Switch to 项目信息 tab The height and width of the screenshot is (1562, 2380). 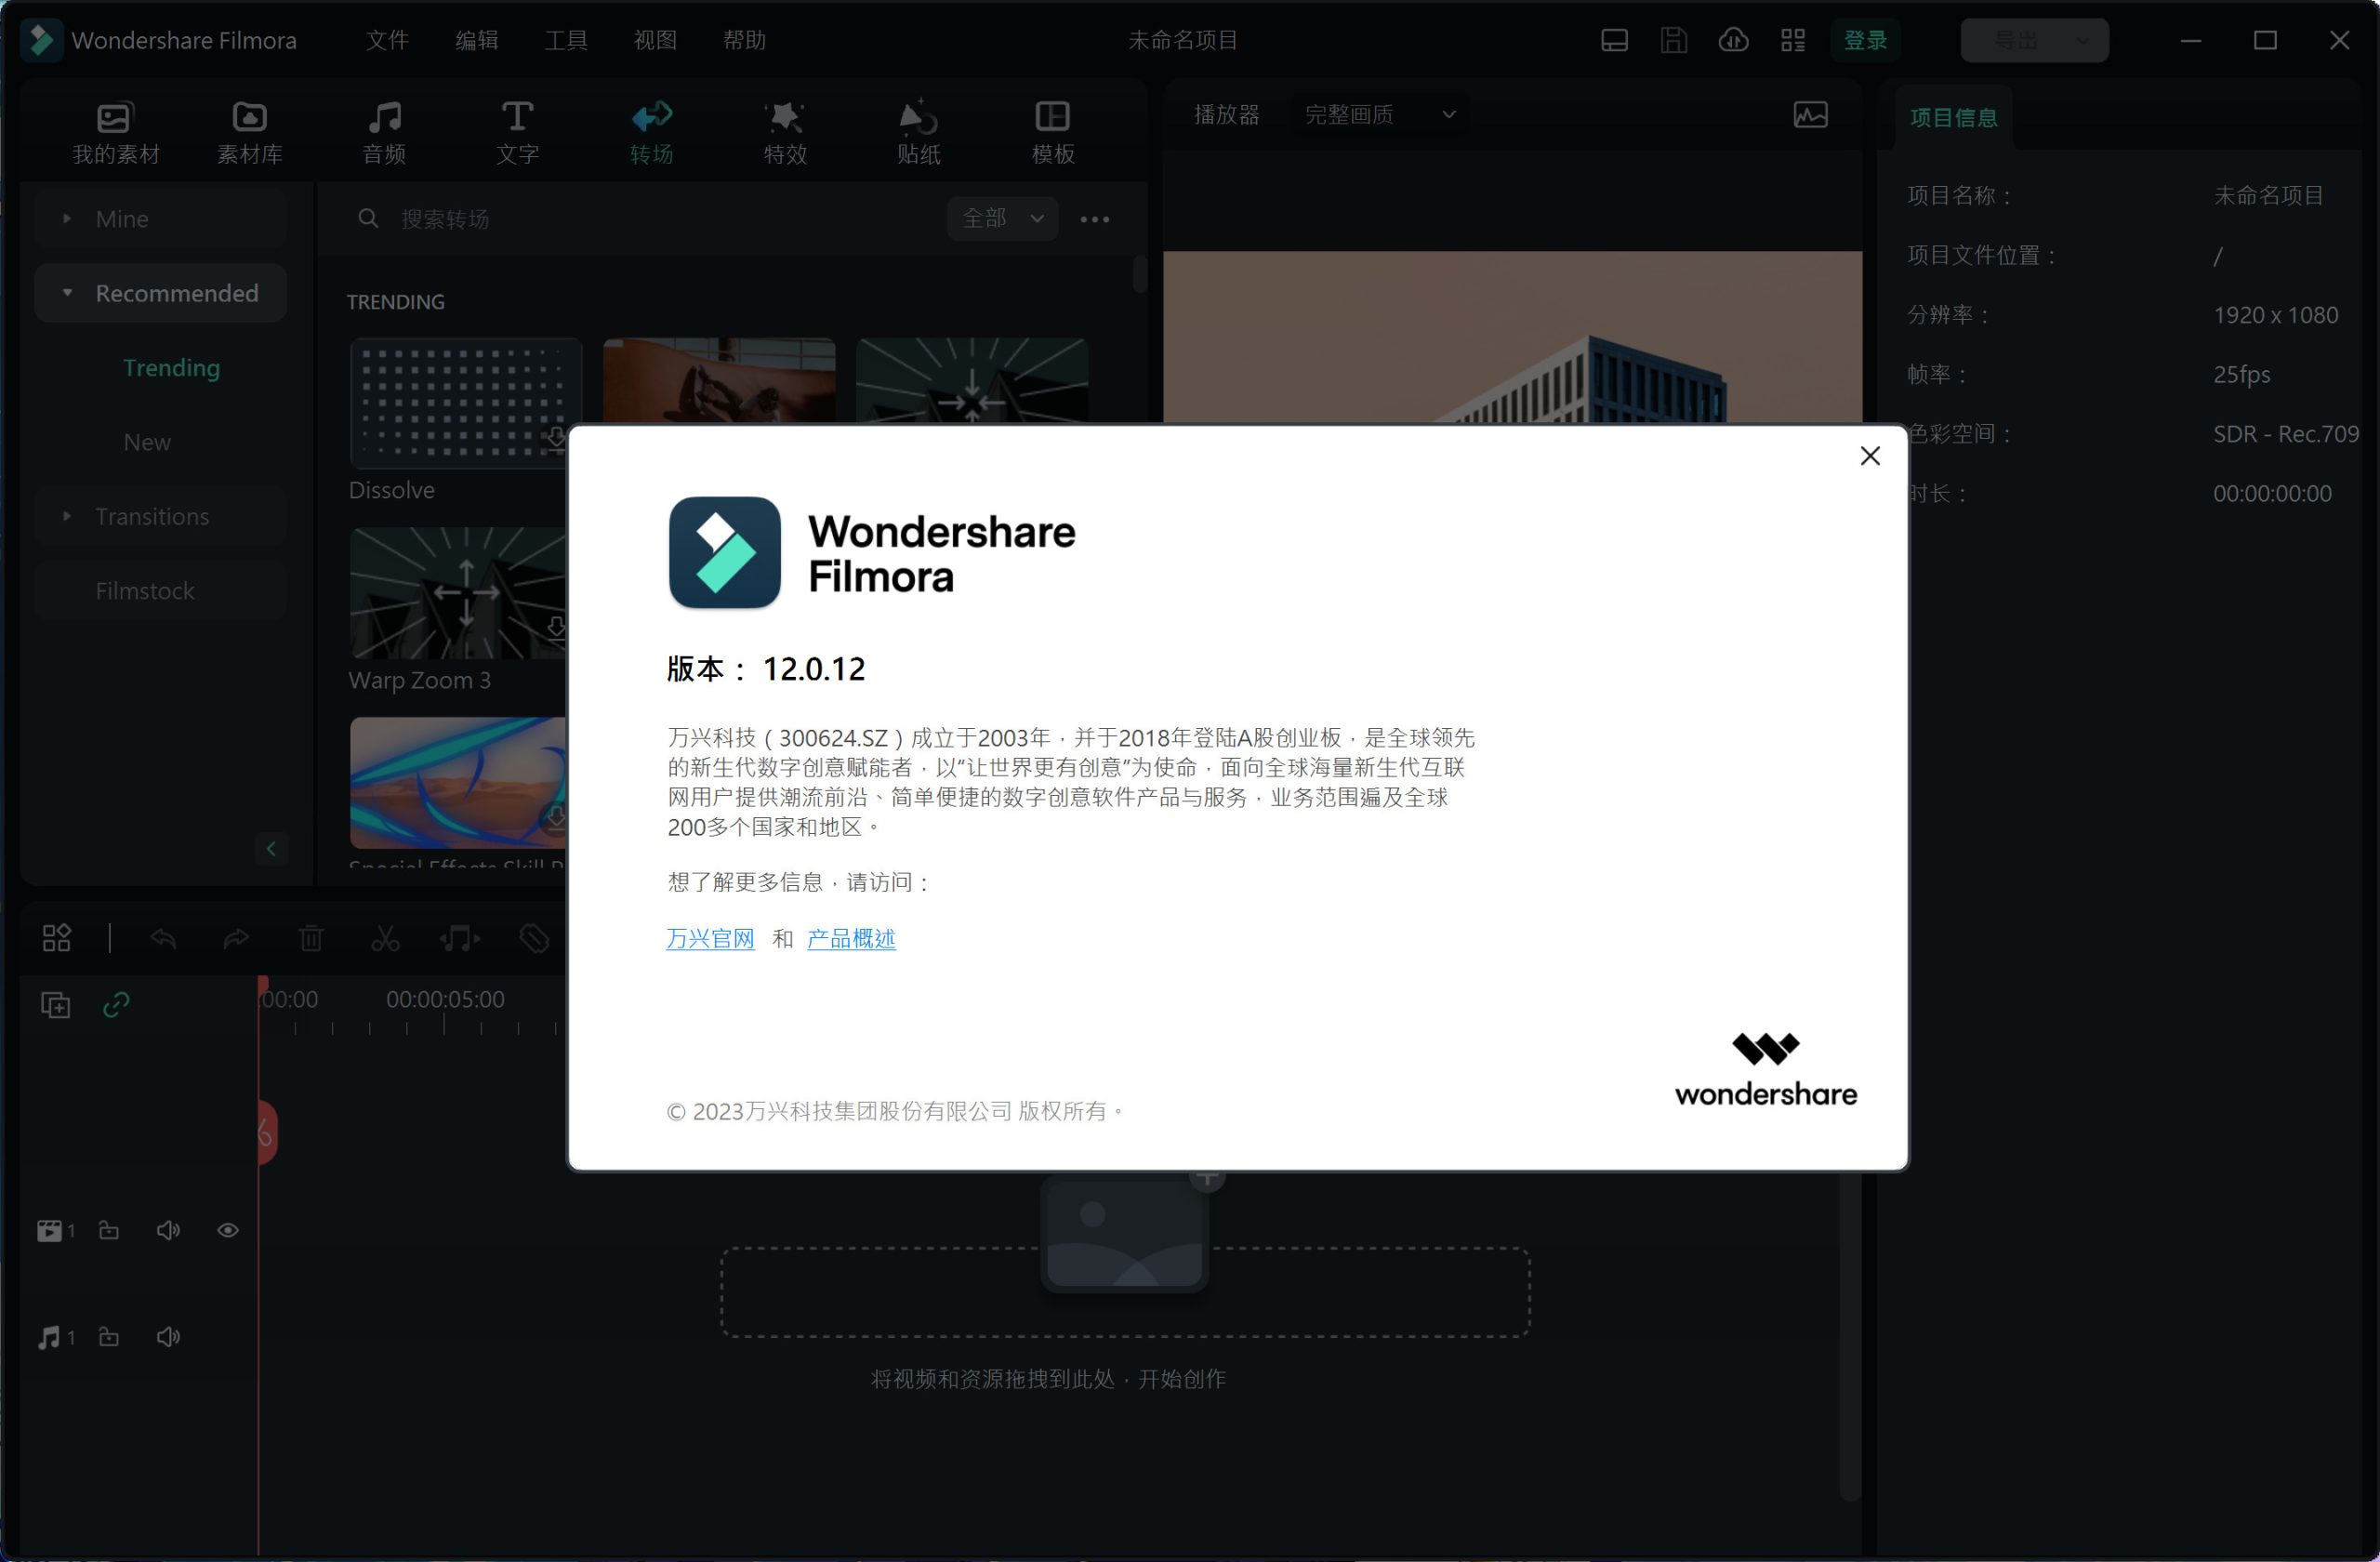pyautogui.click(x=1953, y=117)
